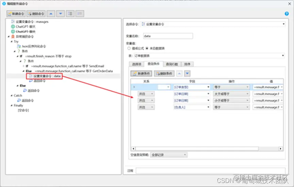
Task: Click the row selector arrow of [订单类型] row
Action: 134,87
